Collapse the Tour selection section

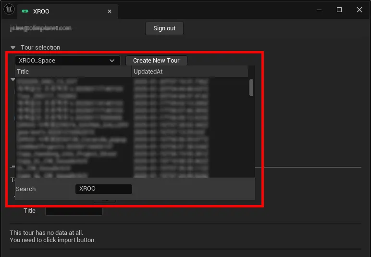[x=13, y=48]
